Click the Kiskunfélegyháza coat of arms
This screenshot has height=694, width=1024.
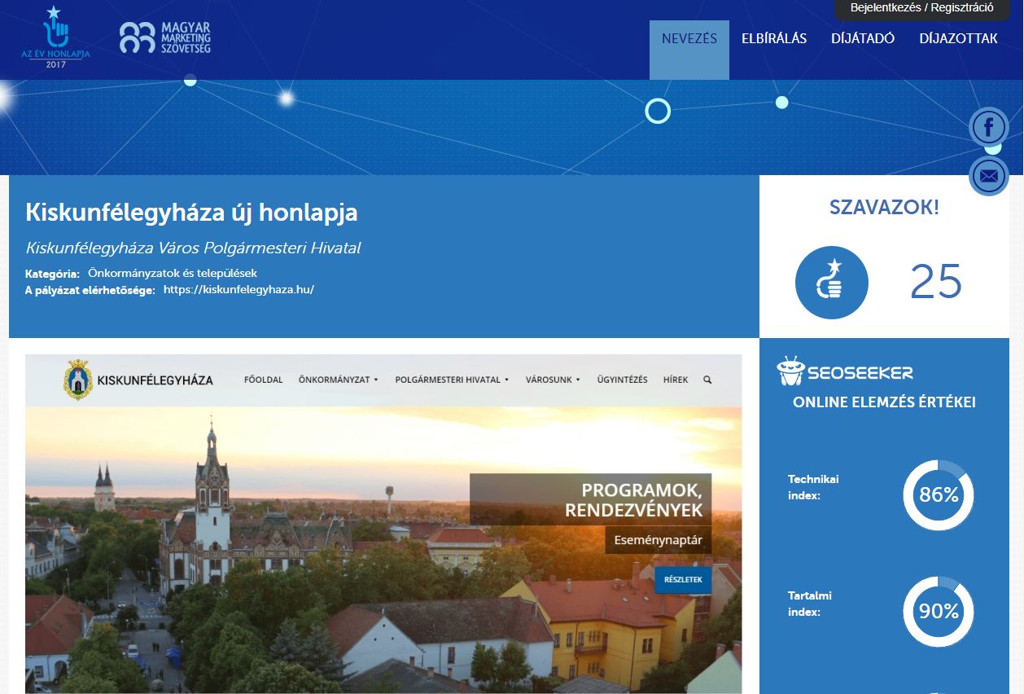click(x=77, y=380)
